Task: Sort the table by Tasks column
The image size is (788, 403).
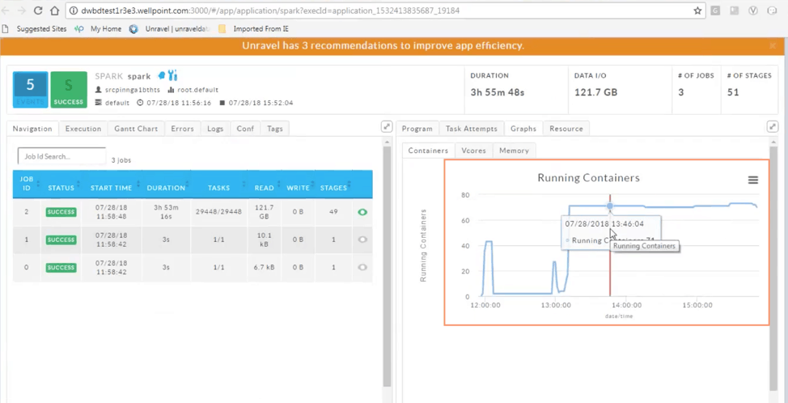Action: [218, 188]
